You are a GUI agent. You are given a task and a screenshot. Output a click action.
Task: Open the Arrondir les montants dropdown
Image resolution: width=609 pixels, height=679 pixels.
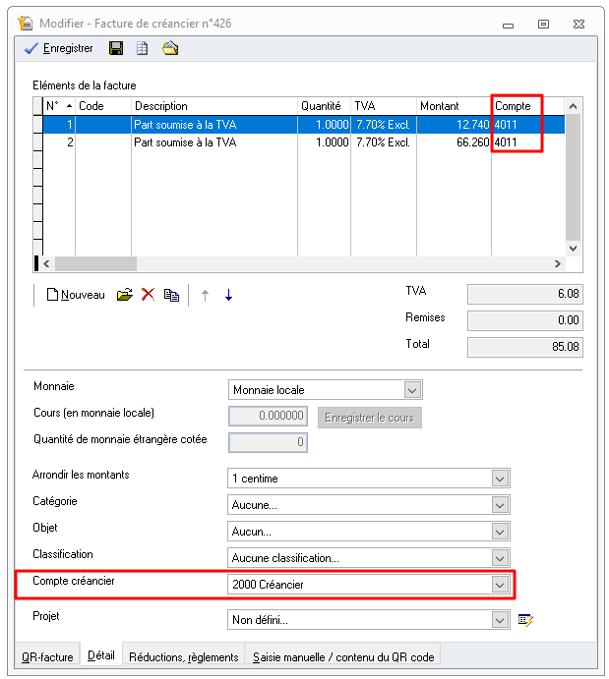501,479
